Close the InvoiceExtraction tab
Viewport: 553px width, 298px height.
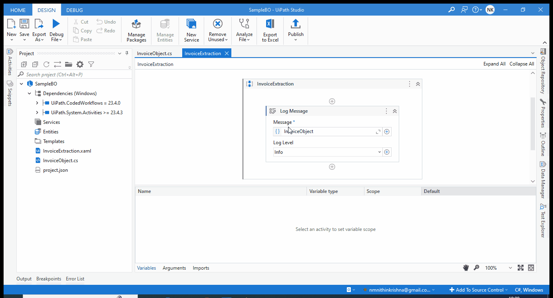227,53
